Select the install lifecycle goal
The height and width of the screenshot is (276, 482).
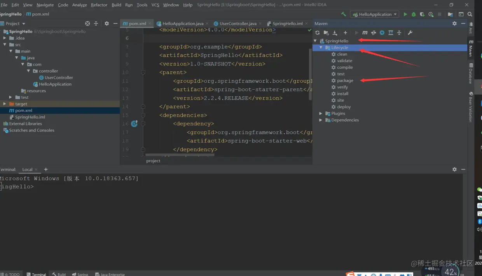[342, 94]
